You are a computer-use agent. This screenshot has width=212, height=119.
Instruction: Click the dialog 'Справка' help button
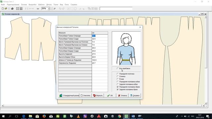(135, 96)
